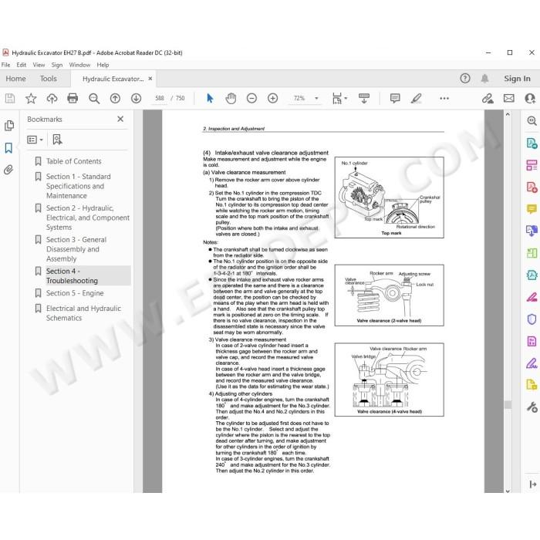The width and height of the screenshot is (540, 540).
Task: Click scrollbar down arrow of document
Action: [x=508, y=491]
